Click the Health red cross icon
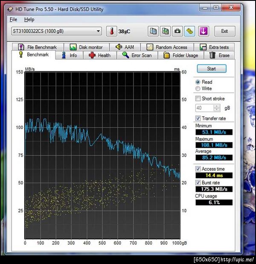256x264 pixels. pyautogui.click(x=92, y=55)
